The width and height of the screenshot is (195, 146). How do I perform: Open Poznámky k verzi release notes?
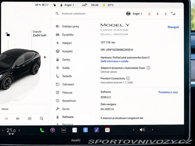pos(168,92)
